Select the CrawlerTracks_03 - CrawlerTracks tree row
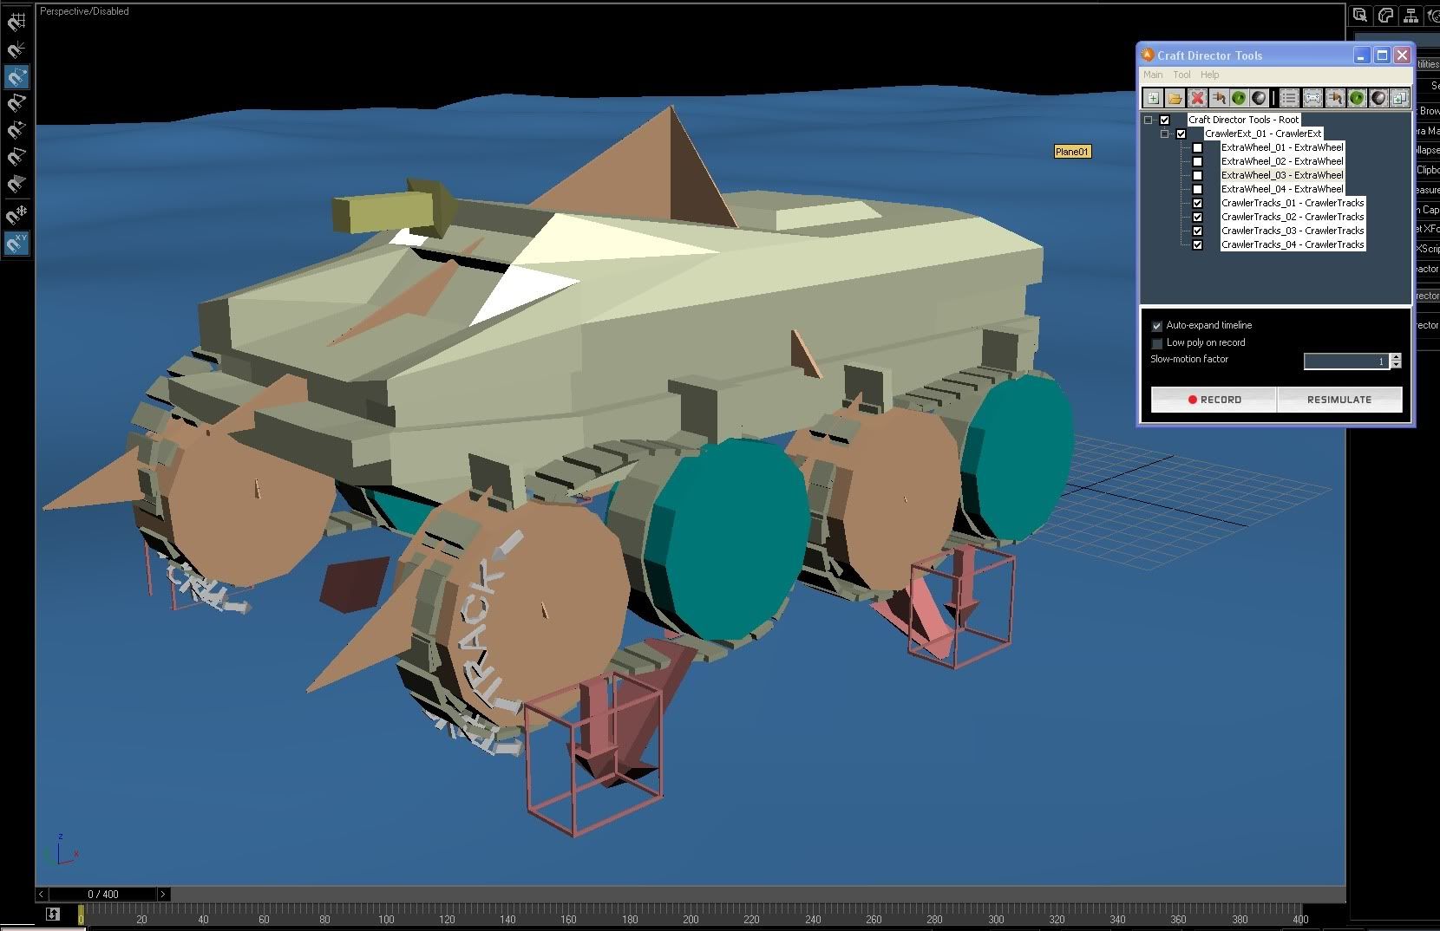This screenshot has height=931, width=1440. [1293, 231]
